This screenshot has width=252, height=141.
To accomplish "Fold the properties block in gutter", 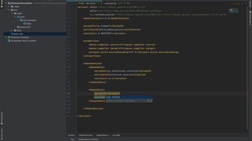I will tap(76, 41).
